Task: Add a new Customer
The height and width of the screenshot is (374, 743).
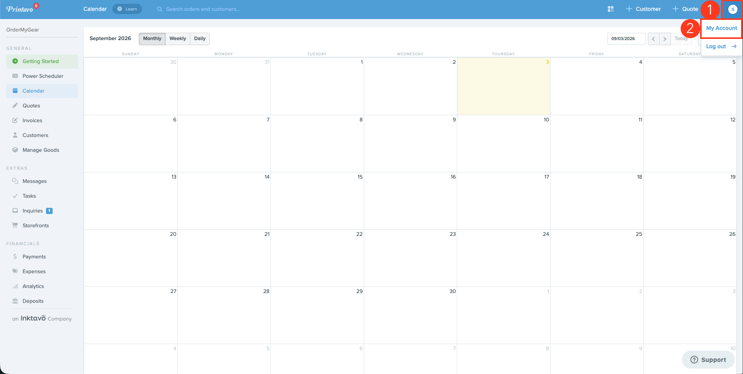Action: point(643,9)
